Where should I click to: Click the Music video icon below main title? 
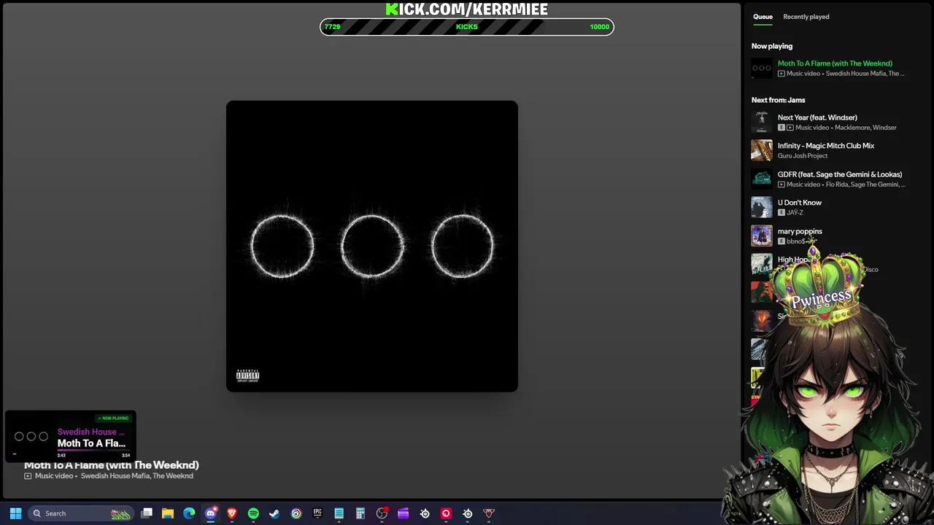(x=28, y=476)
